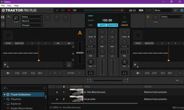Click the FX panel button at left
The image size is (184, 110).
(x=3, y=17)
